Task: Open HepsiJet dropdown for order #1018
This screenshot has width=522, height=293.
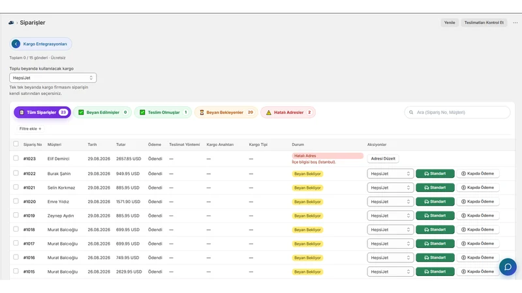Action: 390,229
